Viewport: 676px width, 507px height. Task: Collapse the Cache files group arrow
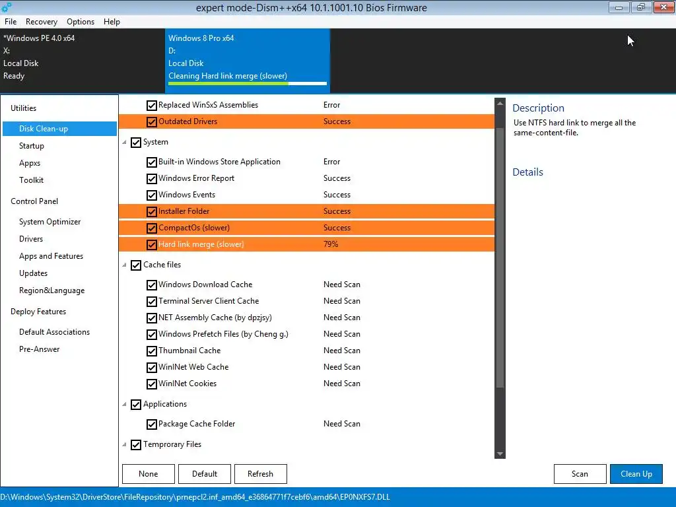coord(124,265)
